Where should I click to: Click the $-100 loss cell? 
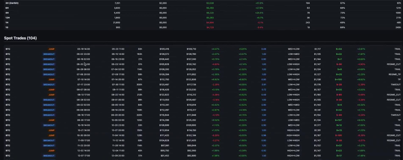(x=339, y=135)
